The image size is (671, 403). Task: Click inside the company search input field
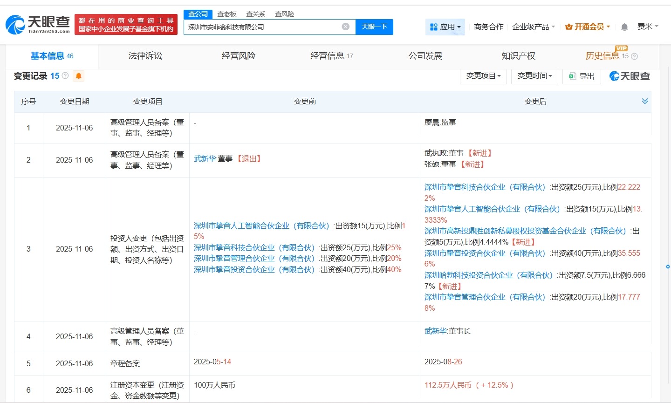pos(261,27)
